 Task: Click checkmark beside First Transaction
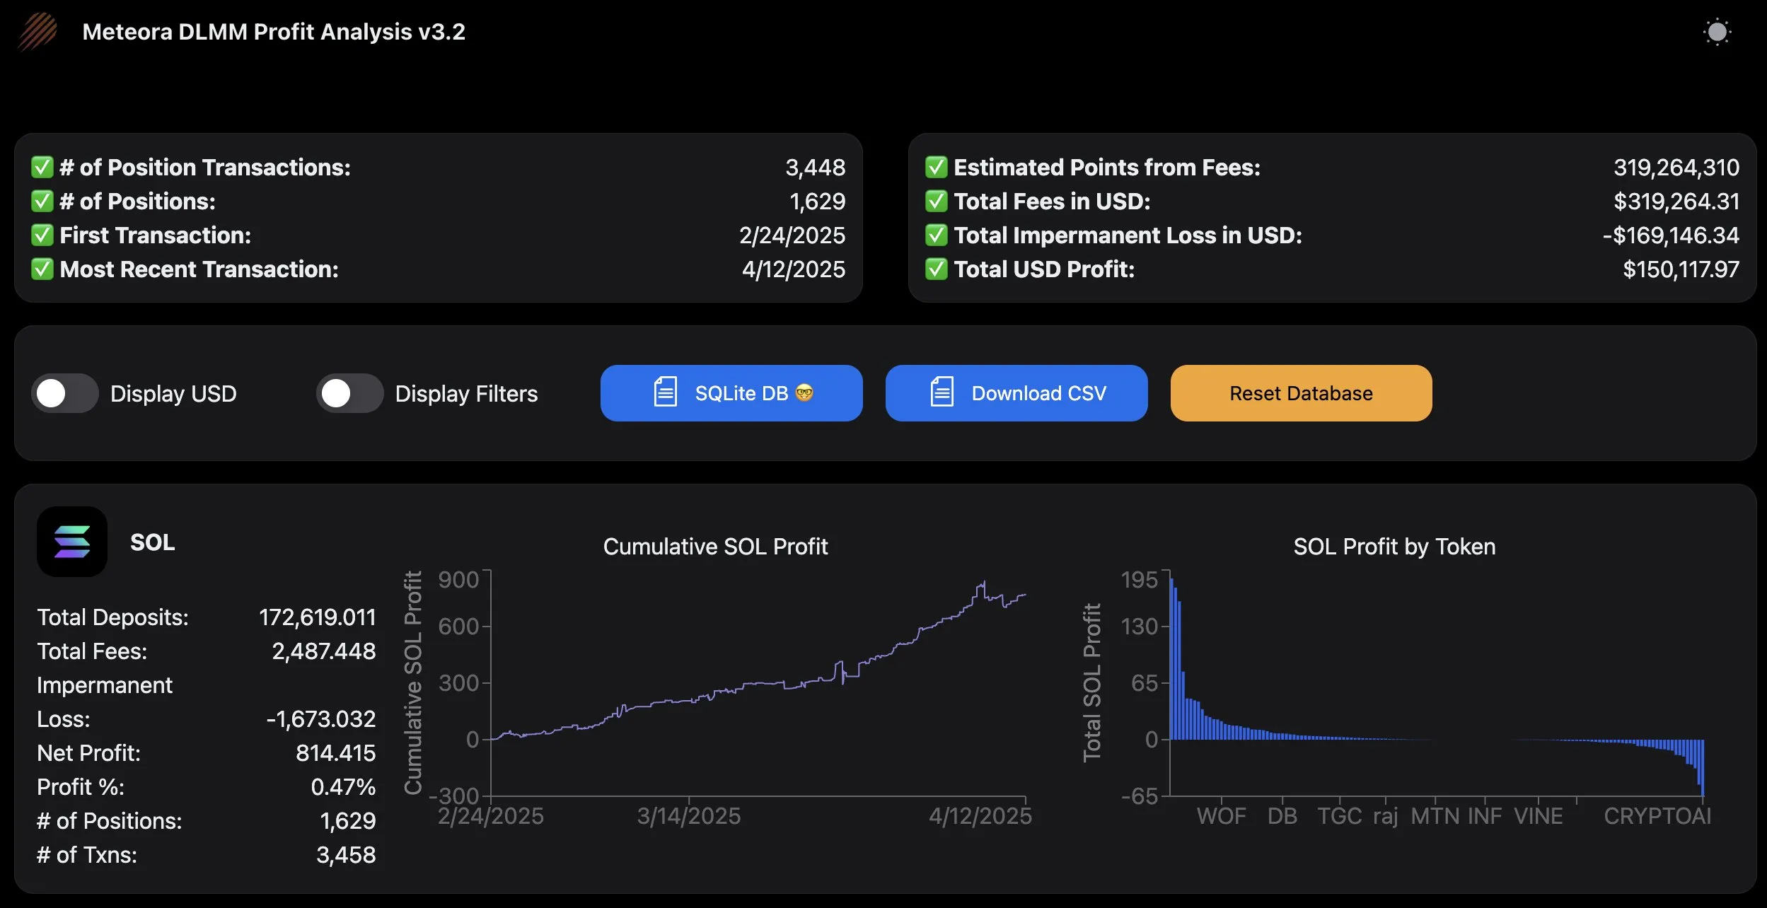click(x=42, y=235)
